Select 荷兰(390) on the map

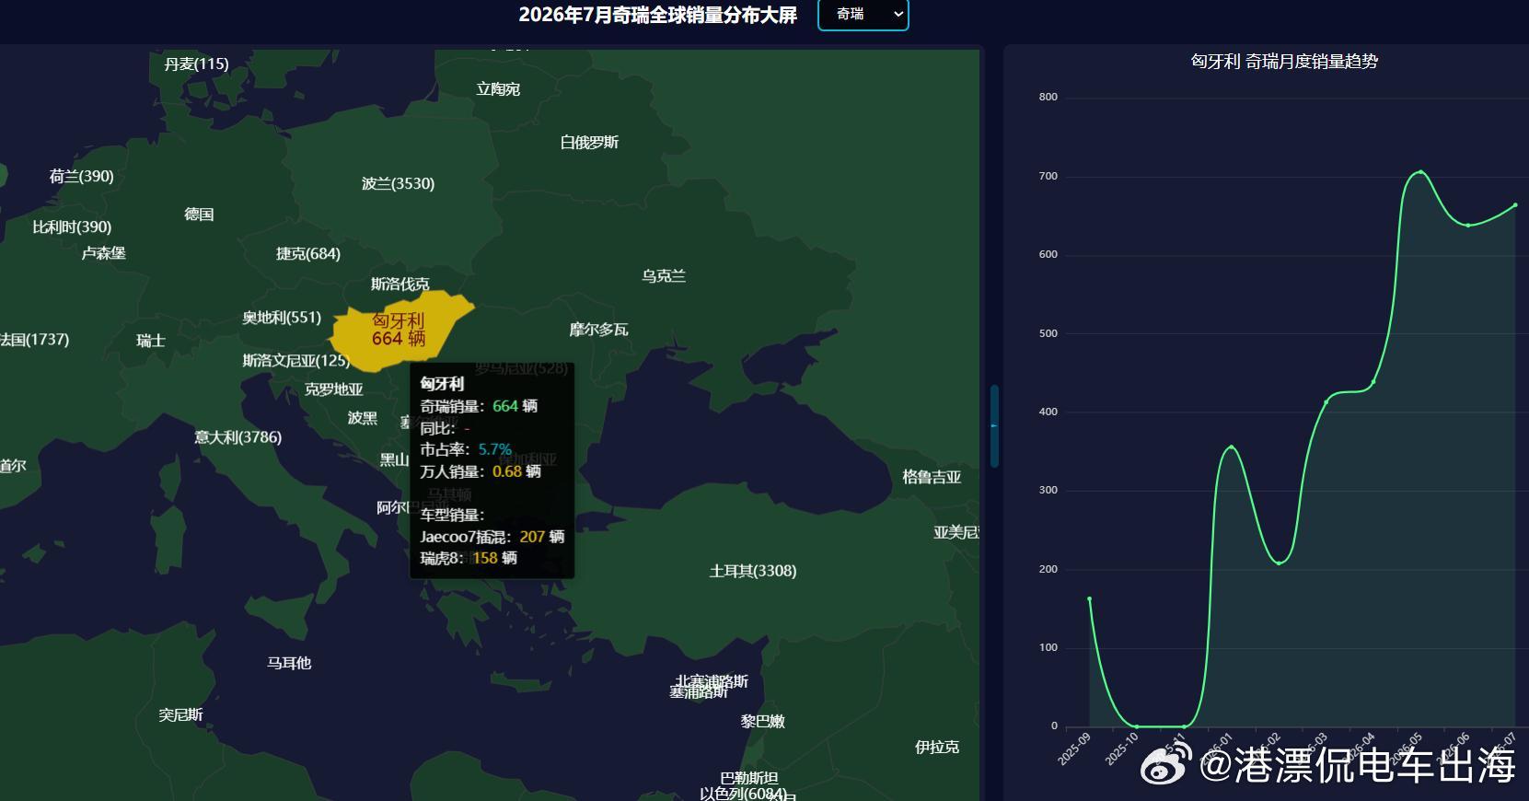pyautogui.click(x=81, y=176)
